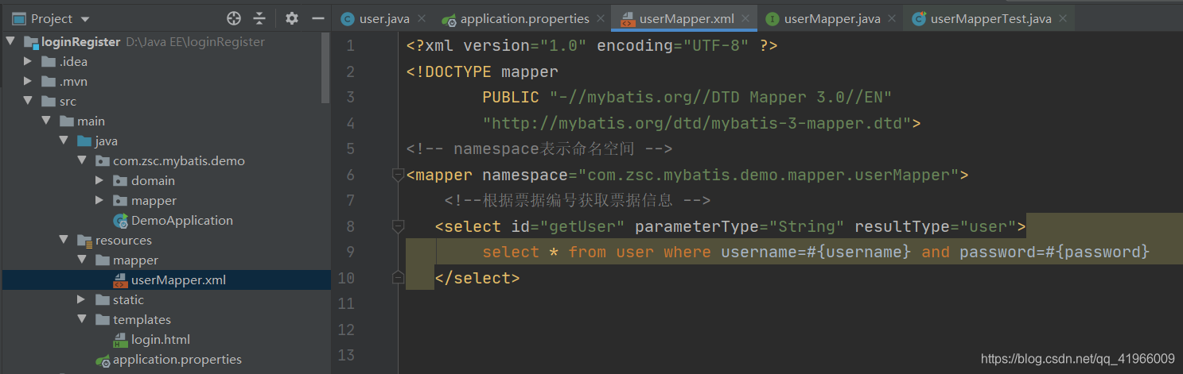Viewport: 1183px width, 374px height.
Task: Switch to the userMapperTest.java tab
Action: [x=991, y=19]
